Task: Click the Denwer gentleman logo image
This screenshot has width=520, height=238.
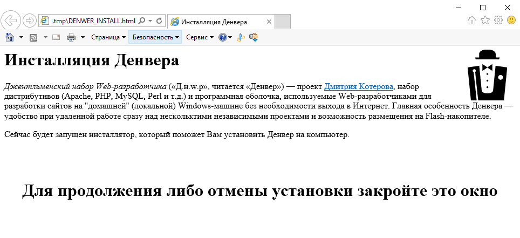Action: pyautogui.click(x=487, y=75)
